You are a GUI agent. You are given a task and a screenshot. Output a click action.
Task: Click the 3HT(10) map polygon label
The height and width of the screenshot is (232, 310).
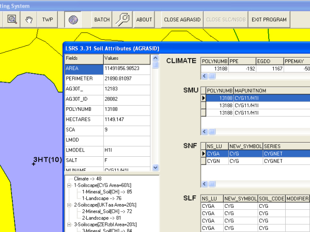[x=48, y=159]
